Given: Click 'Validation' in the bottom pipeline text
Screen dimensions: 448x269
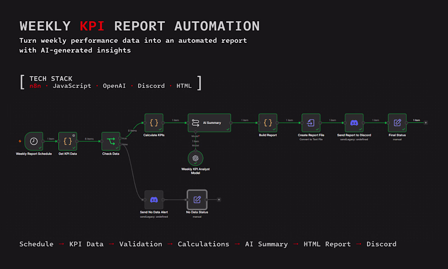Looking at the screenshot, I should coord(141,244).
